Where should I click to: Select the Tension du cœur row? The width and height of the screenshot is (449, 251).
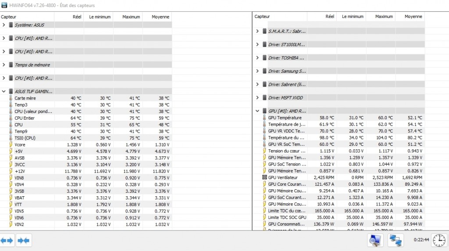pyautogui.click(x=339, y=151)
